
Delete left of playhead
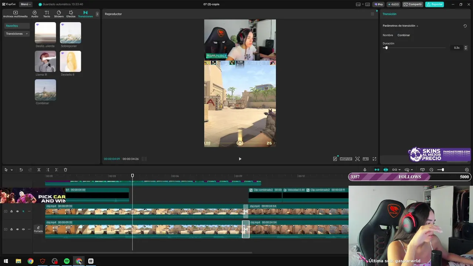click(x=48, y=170)
